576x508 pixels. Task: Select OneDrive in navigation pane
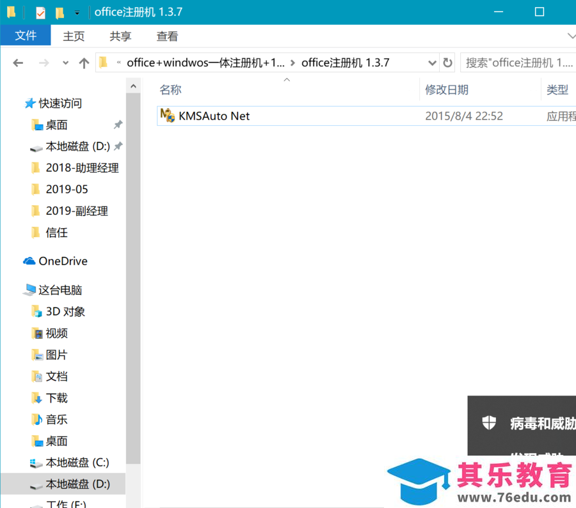63,261
